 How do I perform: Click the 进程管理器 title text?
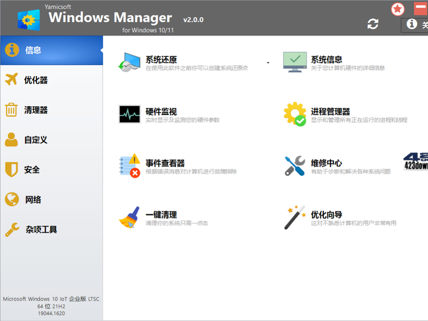pyautogui.click(x=331, y=112)
